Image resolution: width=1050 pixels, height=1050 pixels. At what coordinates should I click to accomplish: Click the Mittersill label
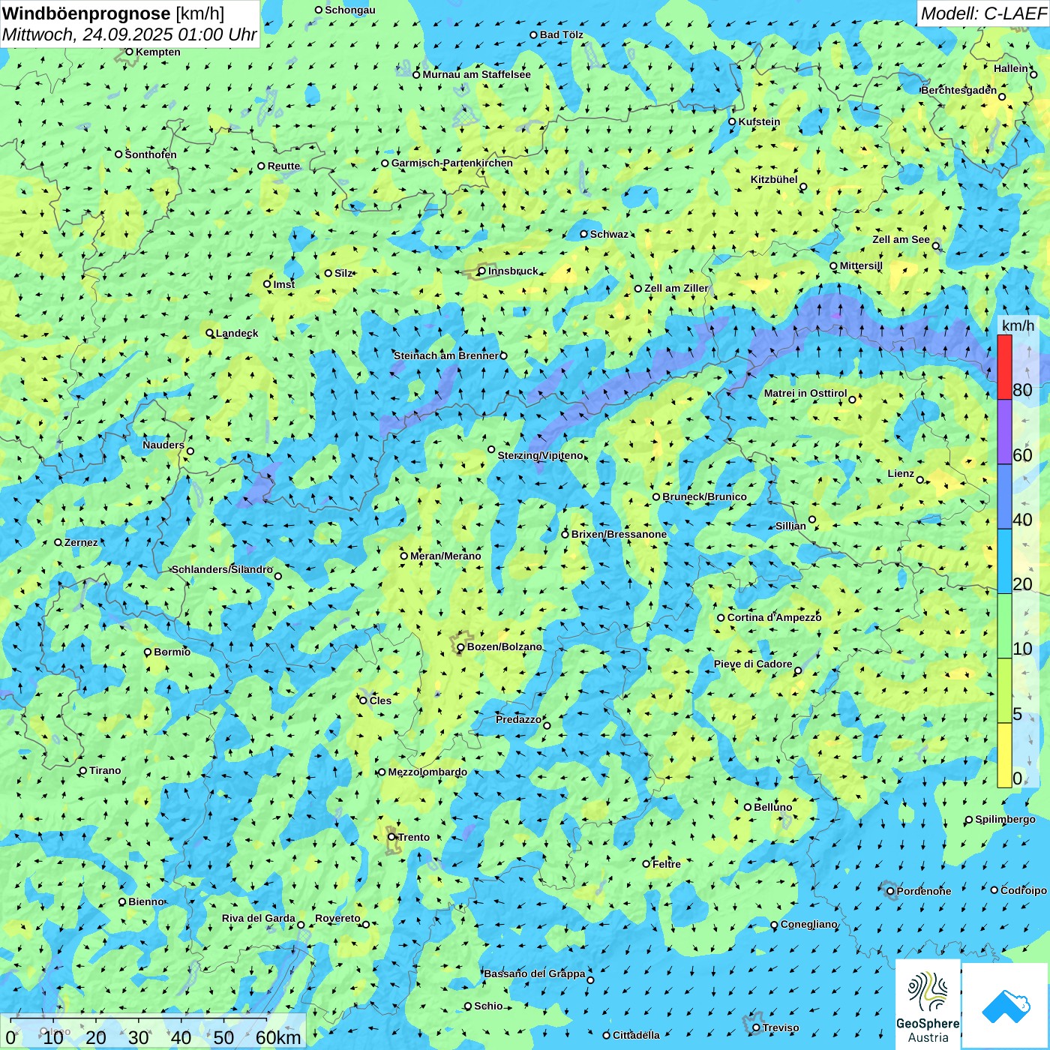tap(861, 265)
